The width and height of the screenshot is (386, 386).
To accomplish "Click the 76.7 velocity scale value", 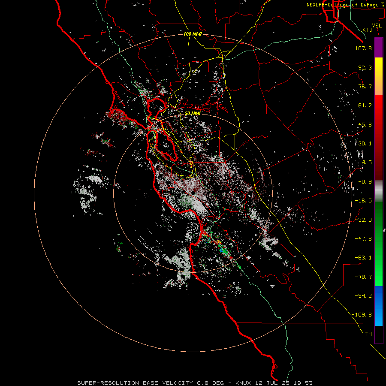I will point(365,86).
